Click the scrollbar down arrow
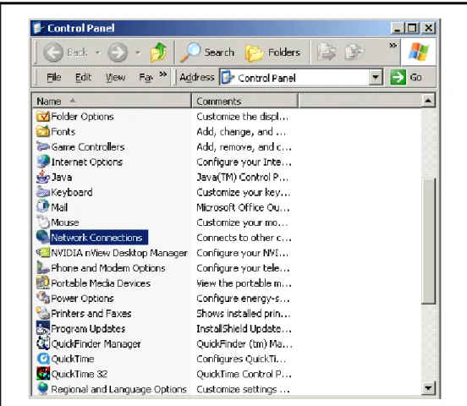This screenshot has height=406, width=467. [x=428, y=388]
